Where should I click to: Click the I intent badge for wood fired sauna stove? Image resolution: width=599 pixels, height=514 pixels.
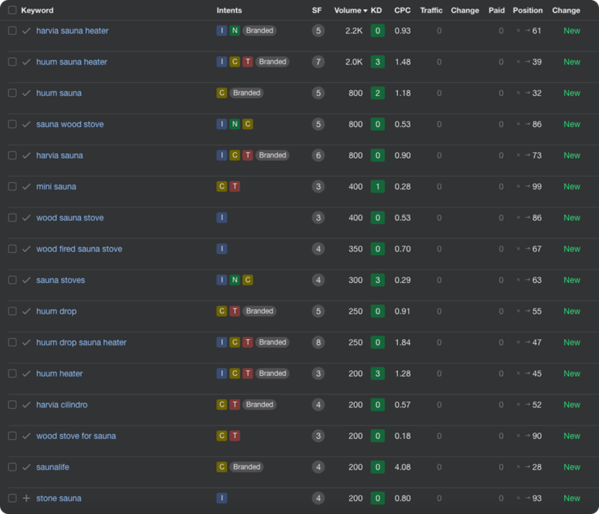tap(222, 249)
